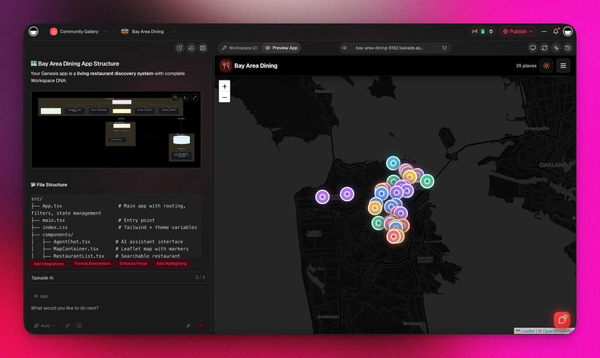Open the plug connections icon
This screenshot has height=358, width=600.
491,32
